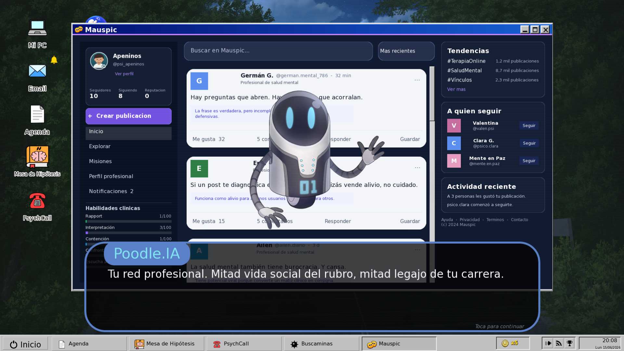Click Germán G.'s blue G avatar
This screenshot has height=351, width=624.
pos(199,81)
